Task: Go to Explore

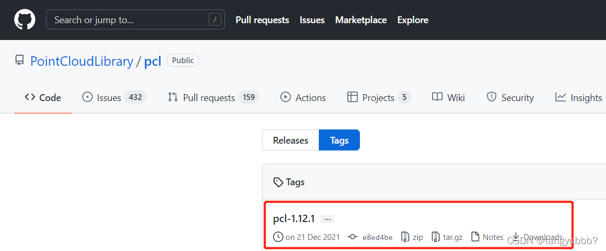Action: point(413,19)
